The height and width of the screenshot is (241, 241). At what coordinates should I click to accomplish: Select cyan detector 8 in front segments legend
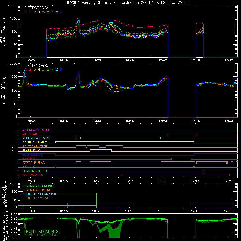click(x=57, y=12)
